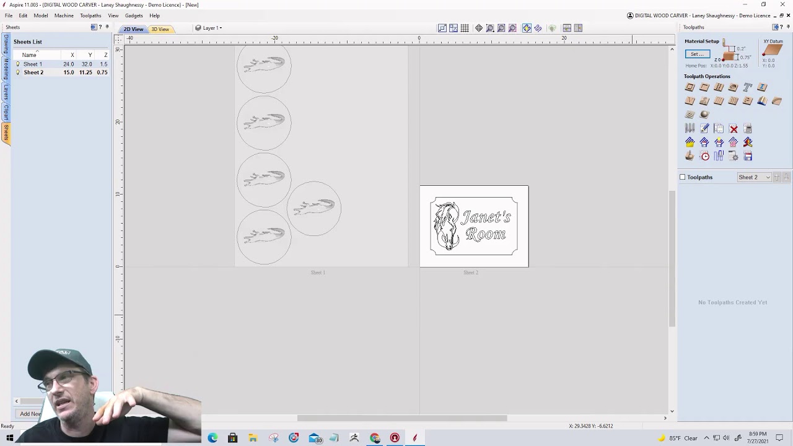793x446 pixels.
Task: Click the Recalculate All Toolpaths calculator icon
Action: point(748,128)
